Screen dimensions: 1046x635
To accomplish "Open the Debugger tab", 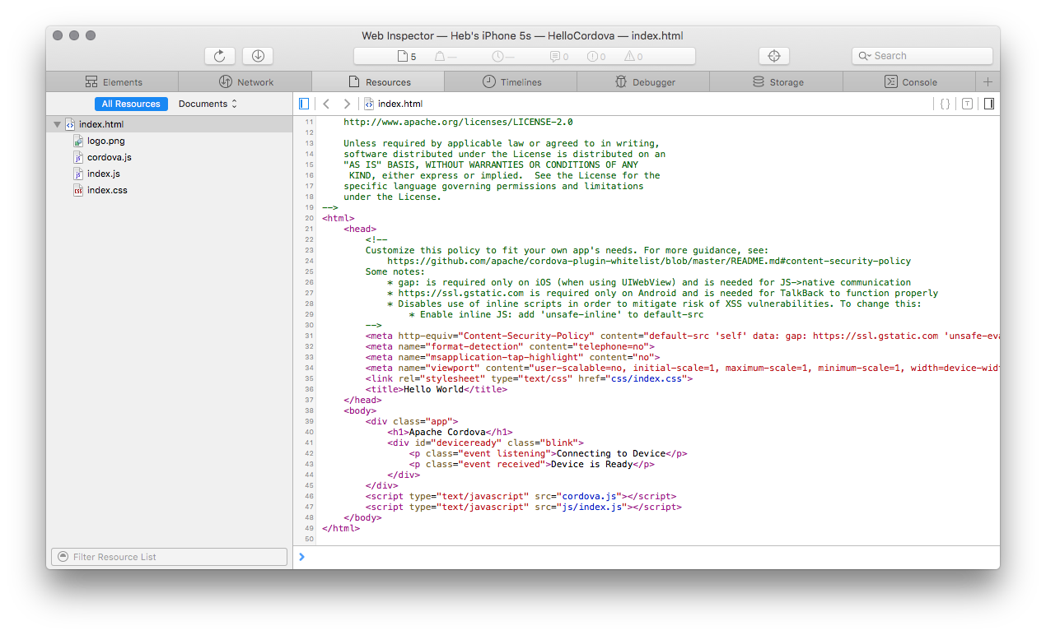I will [x=644, y=81].
